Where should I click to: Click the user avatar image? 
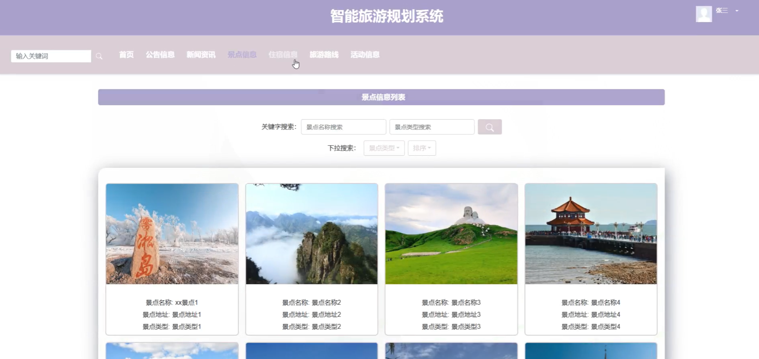pos(704,14)
